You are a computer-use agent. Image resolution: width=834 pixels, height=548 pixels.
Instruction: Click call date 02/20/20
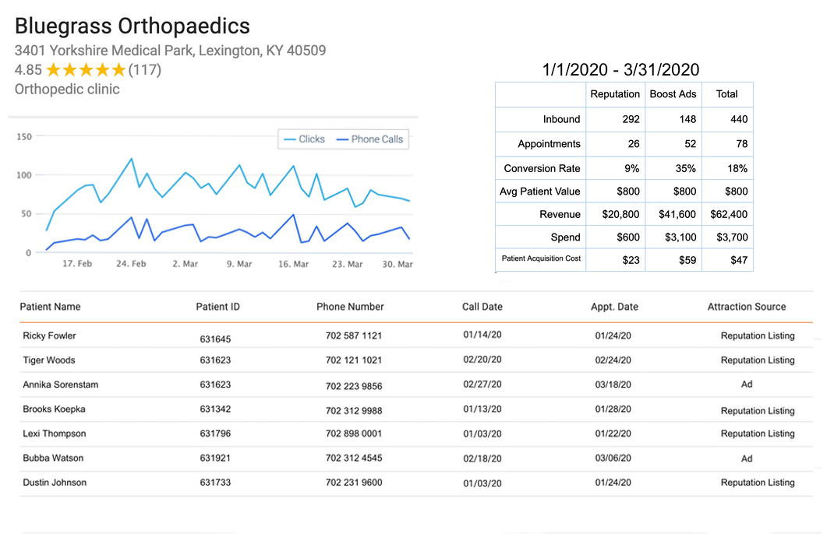[482, 360]
